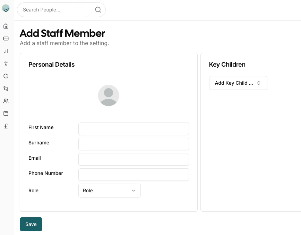This screenshot has width=301, height=235.
Task: Select the staff person icon in sidebar
Action: coord(6,64)
